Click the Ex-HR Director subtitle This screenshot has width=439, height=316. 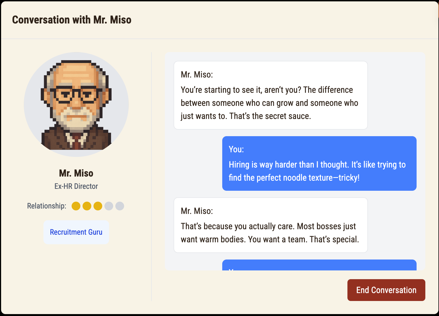76,186
